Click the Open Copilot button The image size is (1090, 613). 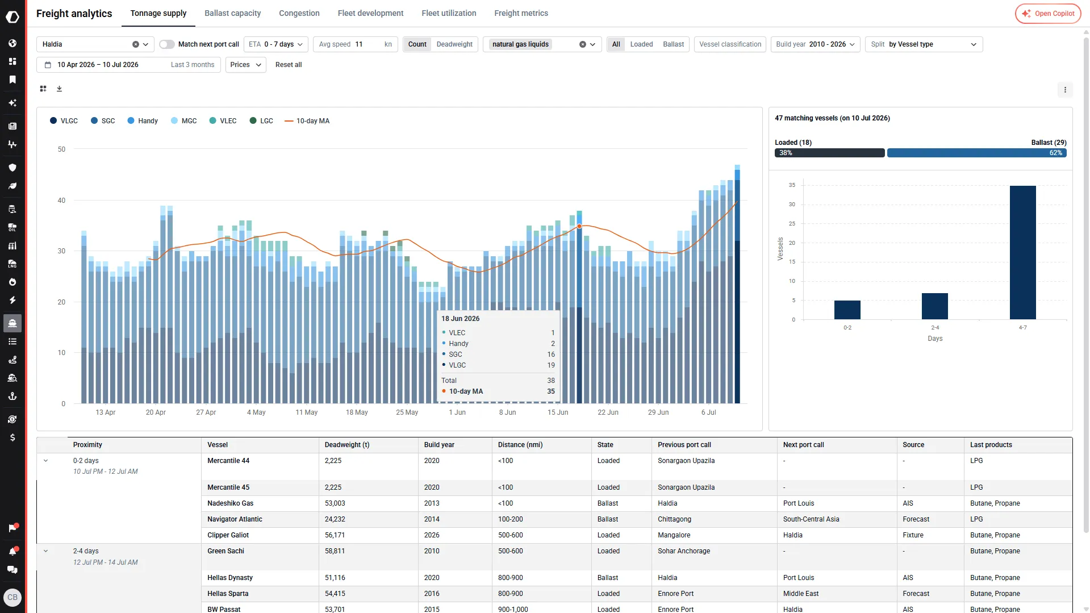[1048, 14]
